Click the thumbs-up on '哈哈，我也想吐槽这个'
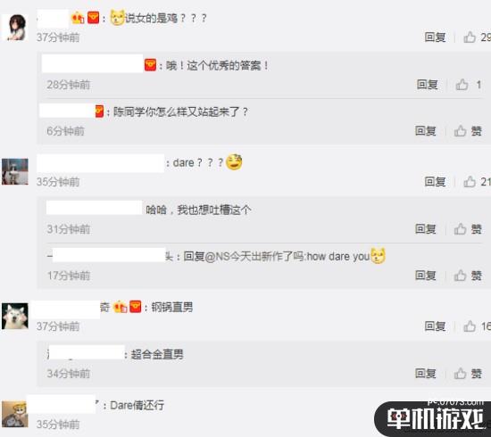This screenshot has width=491, height=437. point(461,229)
